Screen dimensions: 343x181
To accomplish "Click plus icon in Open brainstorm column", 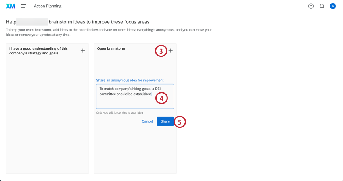I will tap(171, 51).
